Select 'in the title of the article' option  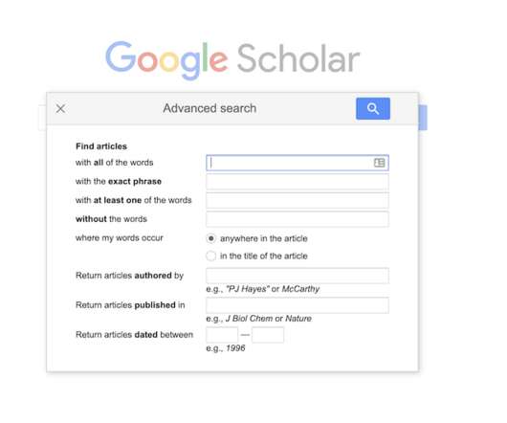[210, 256]
